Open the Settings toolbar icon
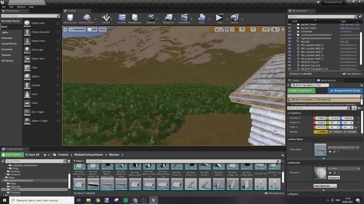 pos(151,19)
